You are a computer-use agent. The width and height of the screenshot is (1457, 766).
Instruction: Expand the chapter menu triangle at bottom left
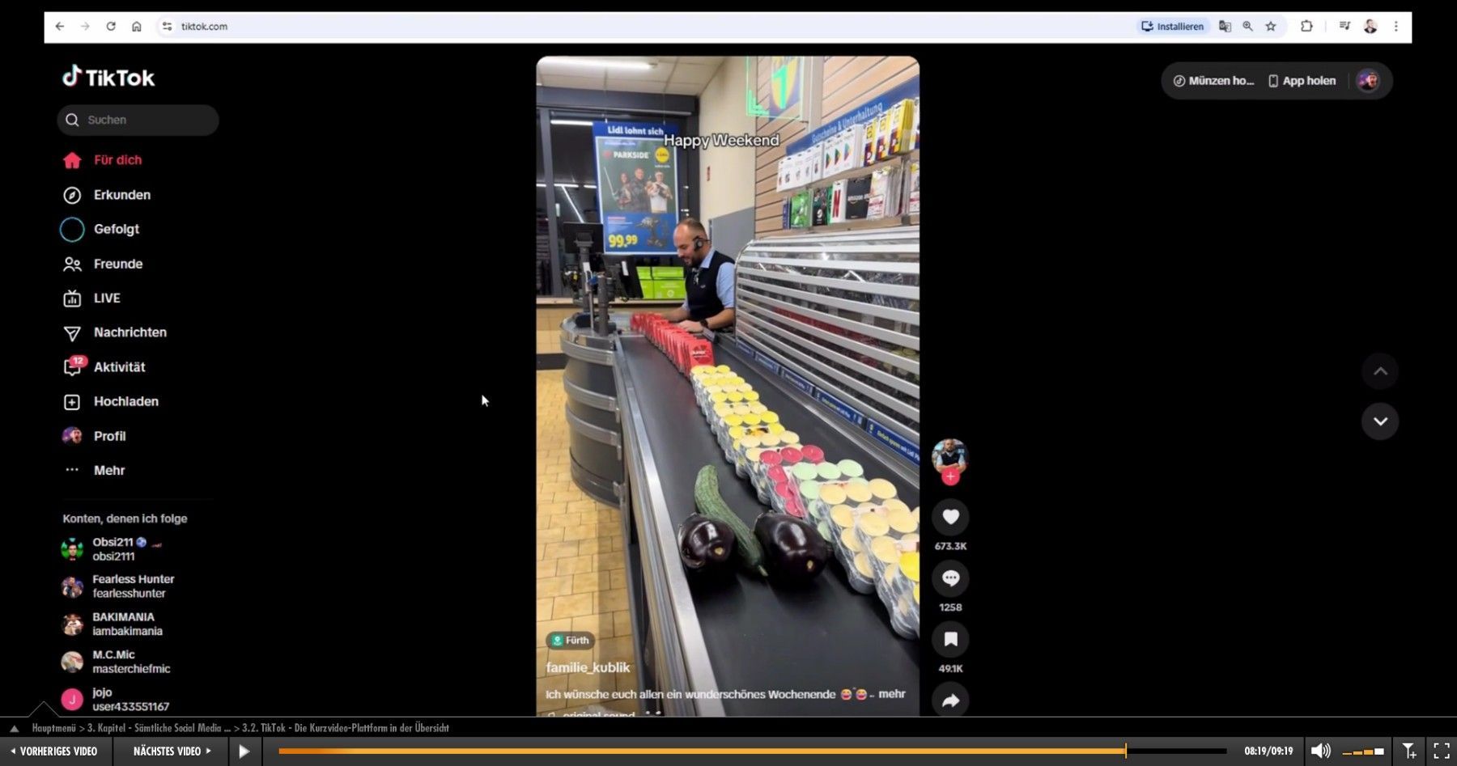[x=14, y=728]
